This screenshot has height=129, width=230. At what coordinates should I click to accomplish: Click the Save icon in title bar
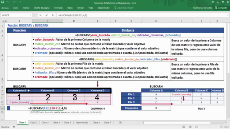coord(3,2)
